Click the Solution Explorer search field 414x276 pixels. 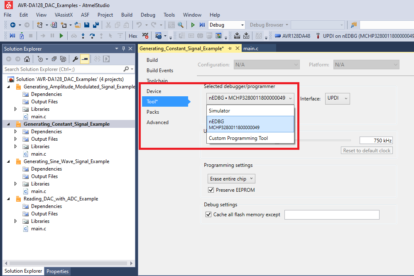[x=64, y=69]
